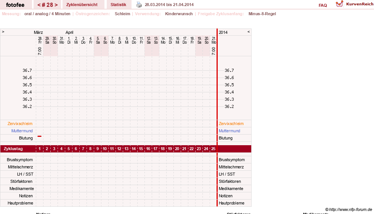Click the right Hautprobleme row label
Screen dimensions: 374x214
pos(231,203)
